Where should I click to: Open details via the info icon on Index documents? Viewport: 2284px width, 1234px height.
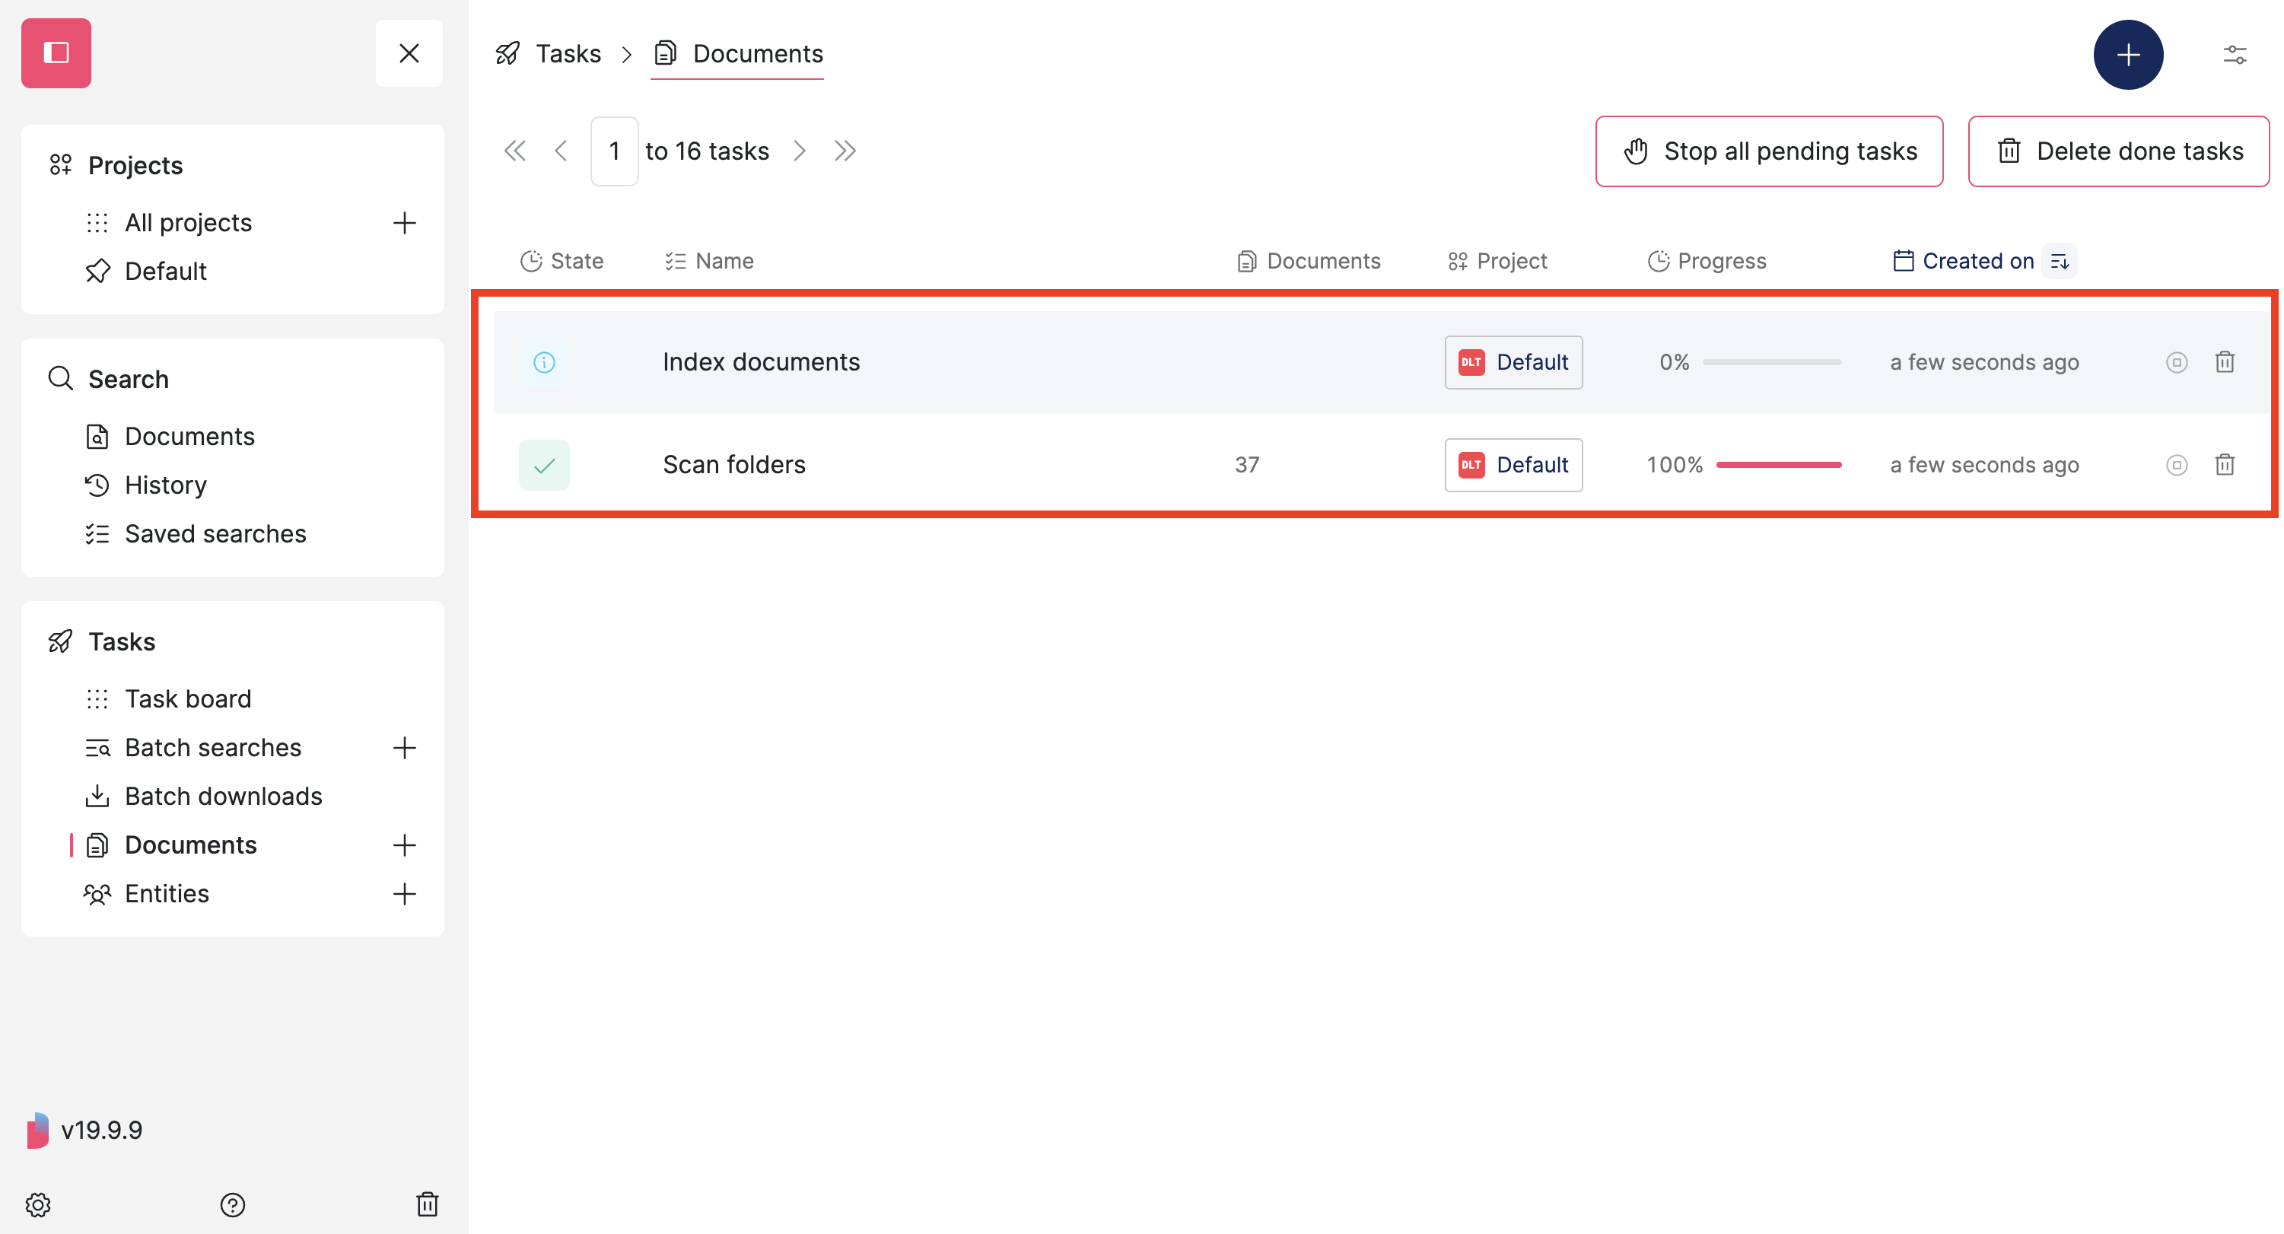click(x=543, y=361)
